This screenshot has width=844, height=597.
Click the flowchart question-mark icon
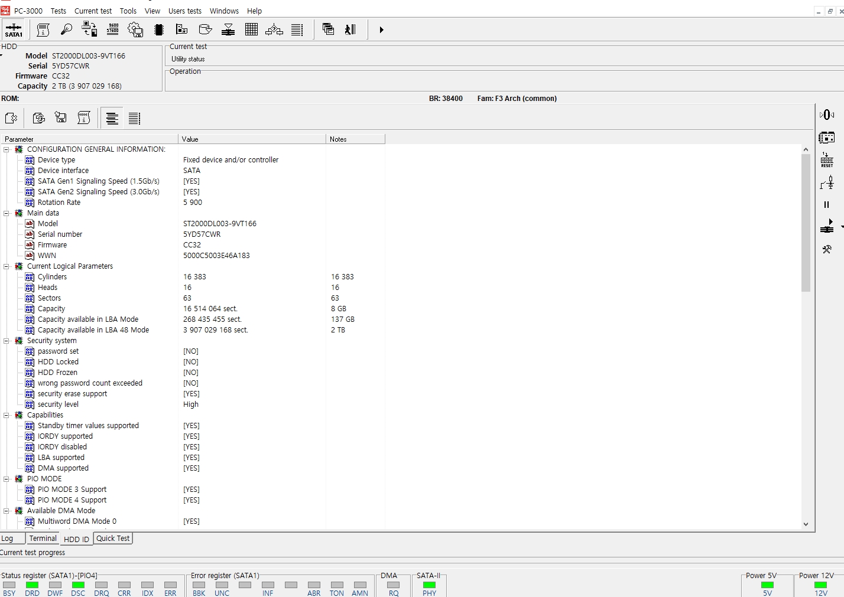tap(274, 30)
